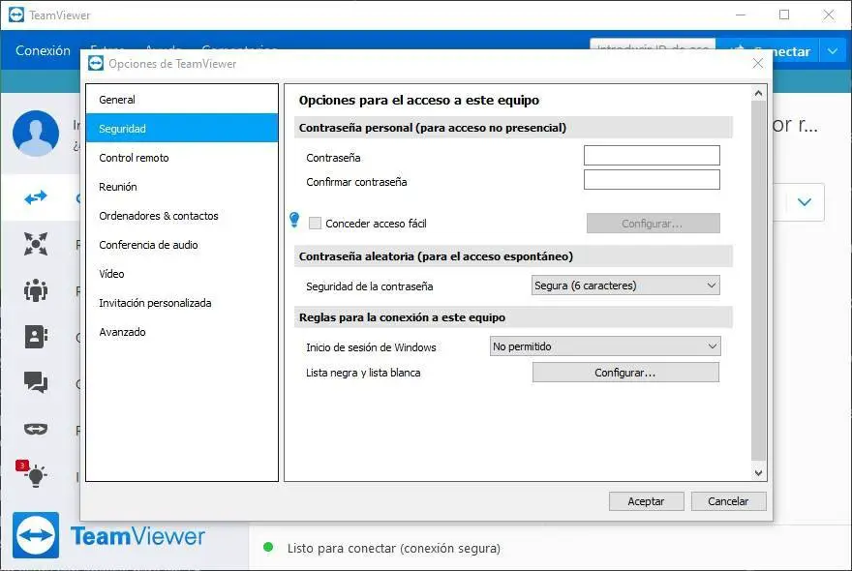Image resolution: width=852 pixels, height=571 pixels.
Task: Click the Confirmar contraseña input field
Action: point(652,180)
